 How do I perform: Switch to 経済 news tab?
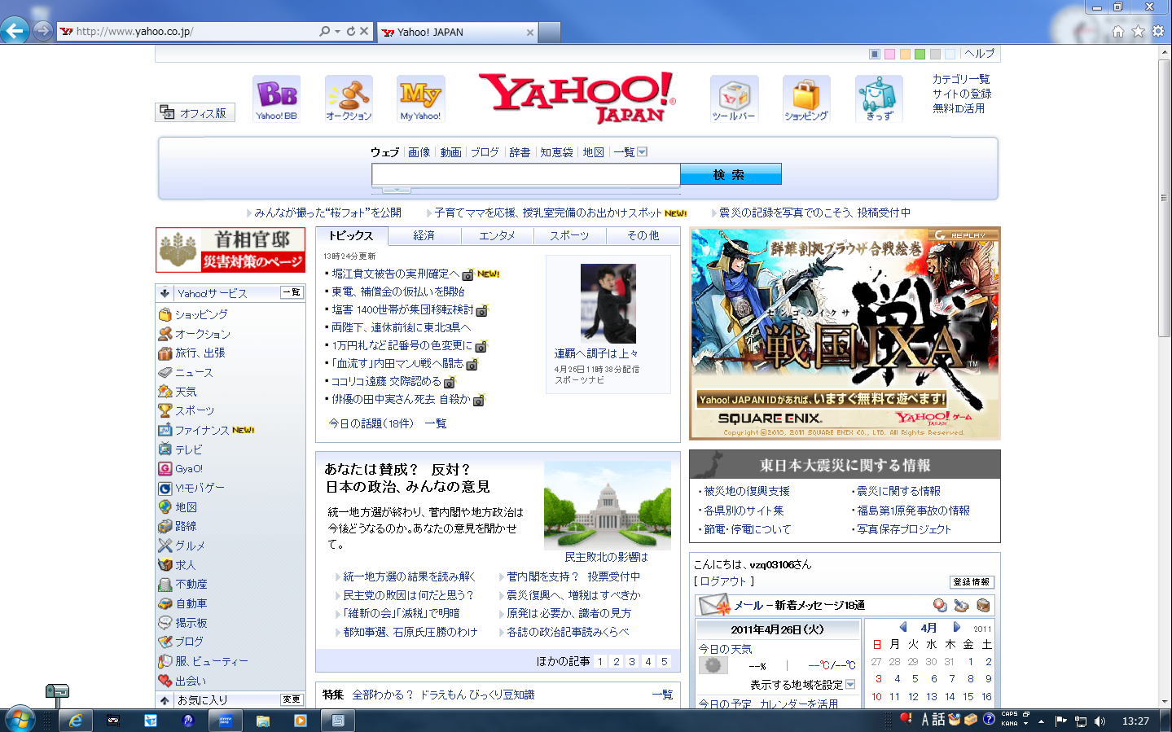(x=424, y=235)
